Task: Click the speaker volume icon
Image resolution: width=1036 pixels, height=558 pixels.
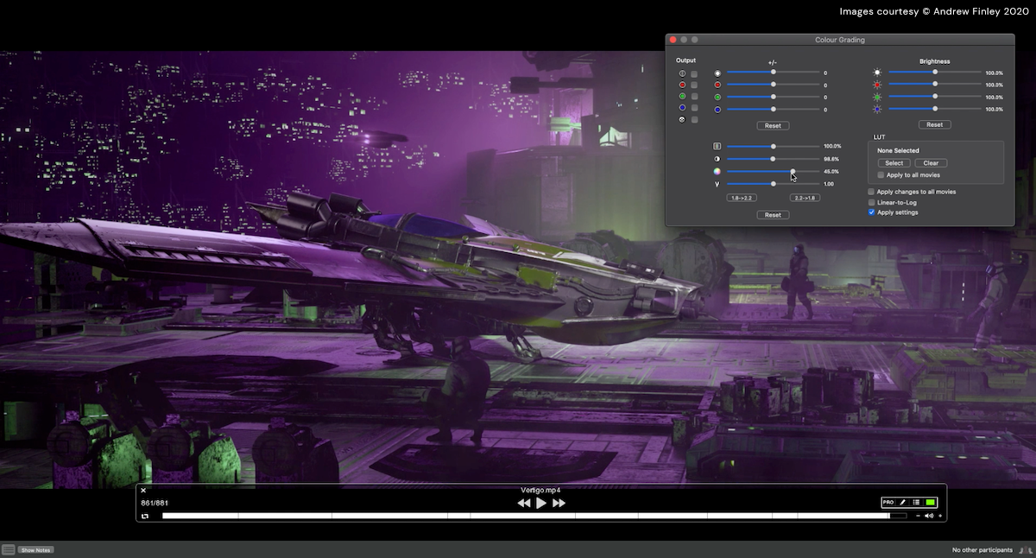Action: [x=929, y=516]
